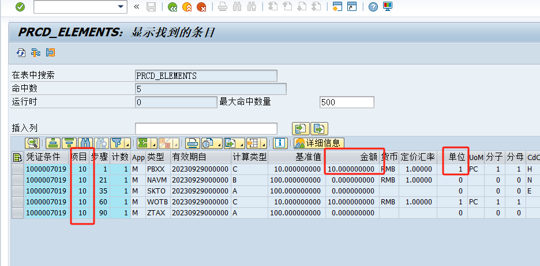The width and height of the screenshot is (540, 266).
Task: Click the ZTAX condition type cell
Action: (157, 213)
